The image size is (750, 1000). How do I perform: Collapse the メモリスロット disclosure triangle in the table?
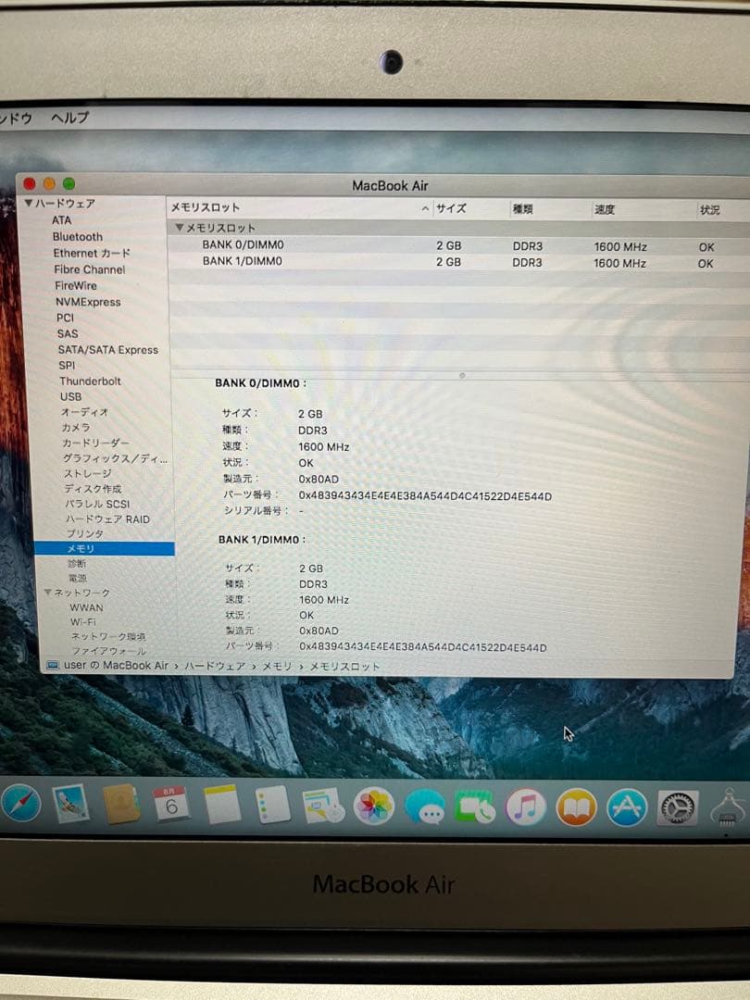coord(177,228)
